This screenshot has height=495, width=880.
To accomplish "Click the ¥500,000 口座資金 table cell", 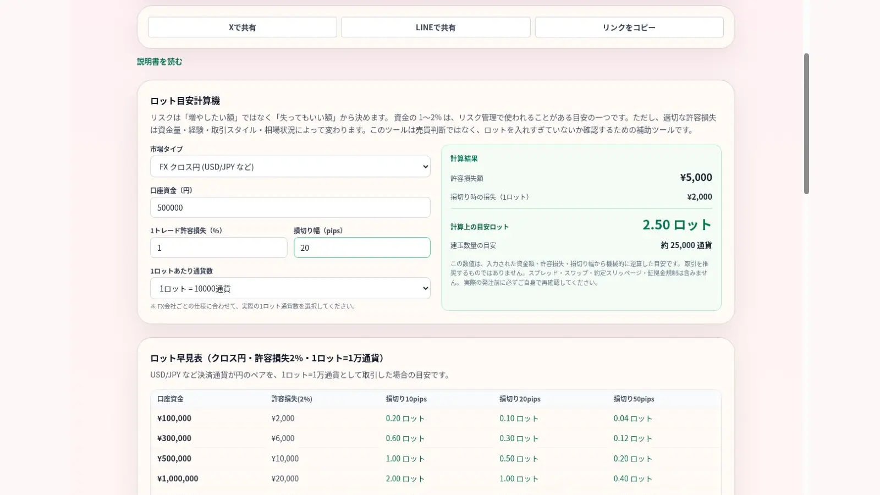I will click(174, 459).
